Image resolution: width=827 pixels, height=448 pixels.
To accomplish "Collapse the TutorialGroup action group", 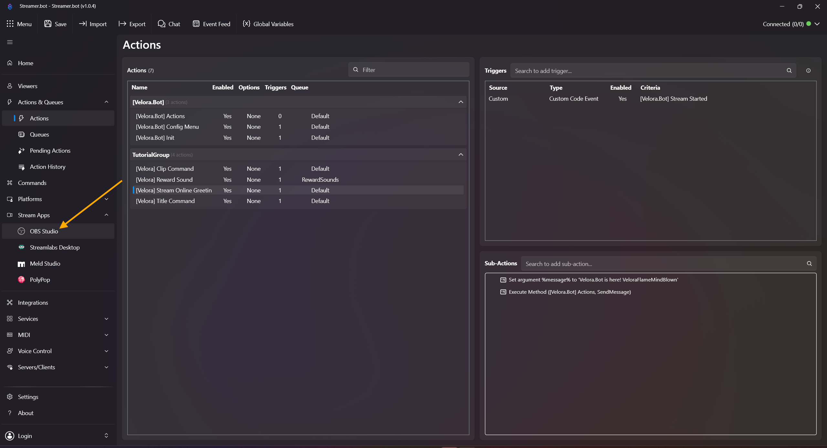I will click(x=461, y=155).
